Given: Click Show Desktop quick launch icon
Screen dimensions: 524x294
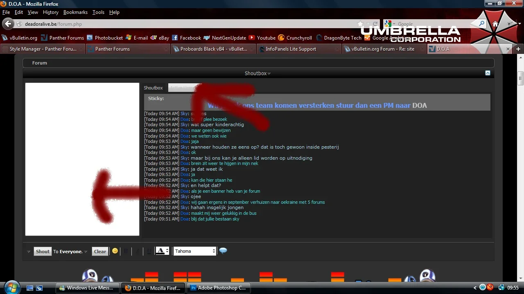Looking at the screenshot, I should [x=30, y=288].
